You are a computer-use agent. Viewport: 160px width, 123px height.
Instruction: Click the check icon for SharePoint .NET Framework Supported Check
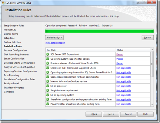pyautogui.click(x=48, y=68)
